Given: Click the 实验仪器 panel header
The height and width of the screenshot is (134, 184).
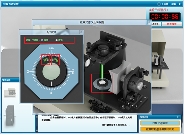Looking at the screenshot, I should 10,80.
